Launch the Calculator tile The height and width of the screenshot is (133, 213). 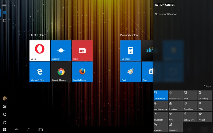pyautogui.click(x=130, y=51)
